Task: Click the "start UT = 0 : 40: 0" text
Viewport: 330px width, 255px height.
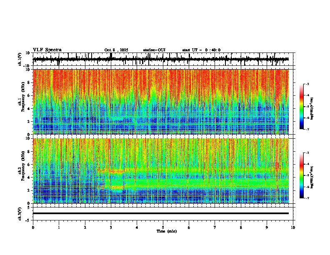Action: (x=201, y=50)
